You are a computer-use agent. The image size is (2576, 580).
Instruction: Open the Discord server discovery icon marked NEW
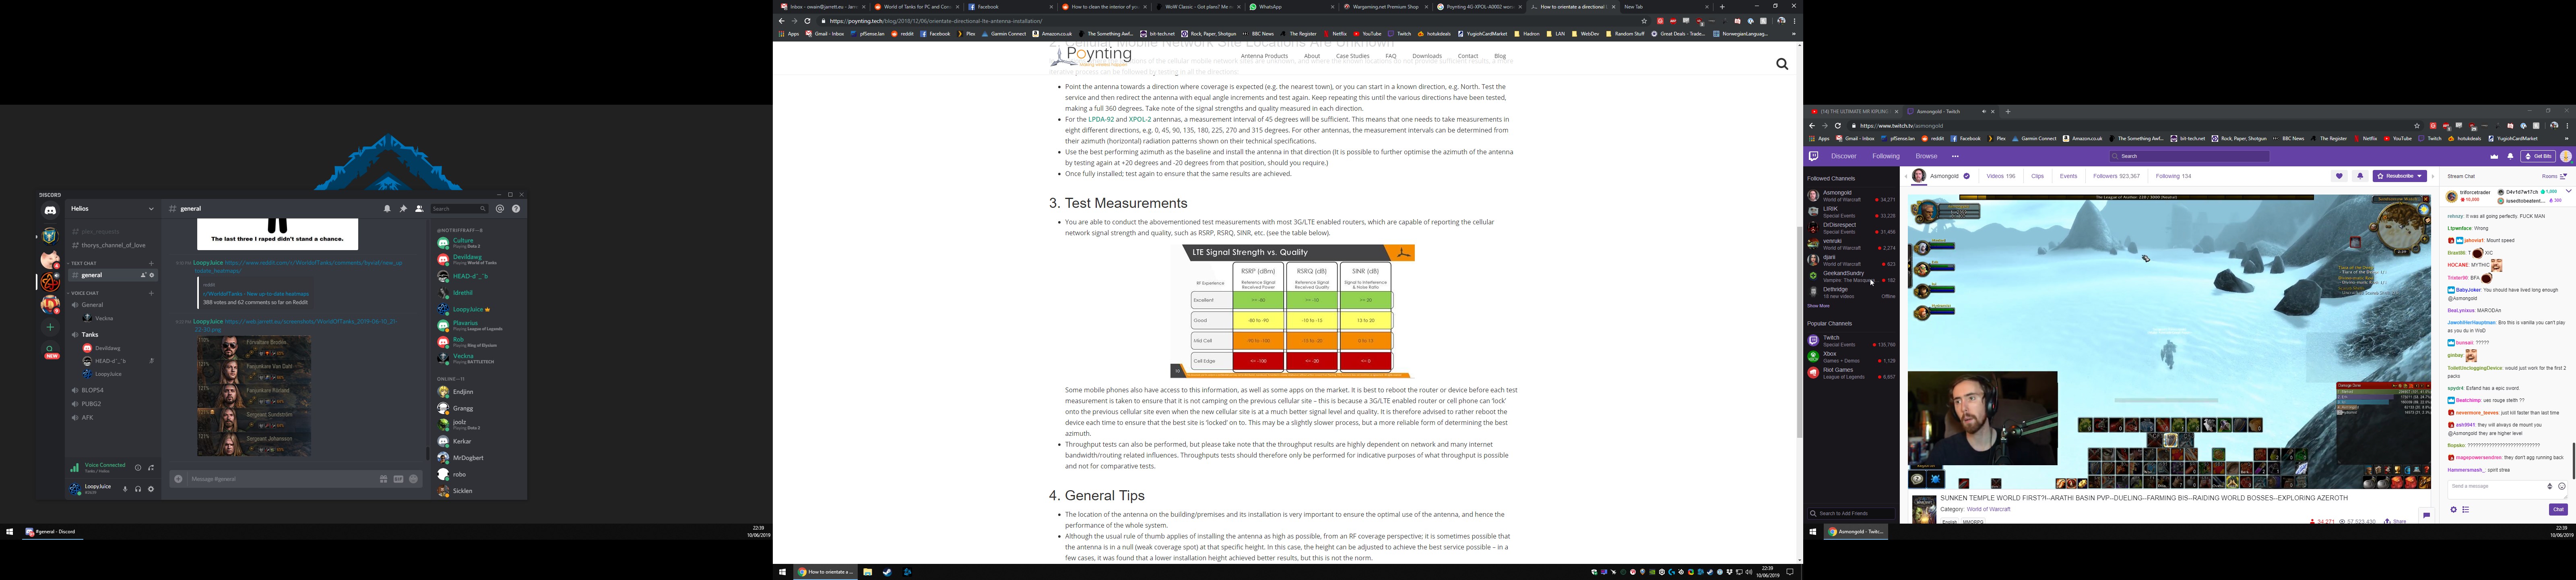50,350
